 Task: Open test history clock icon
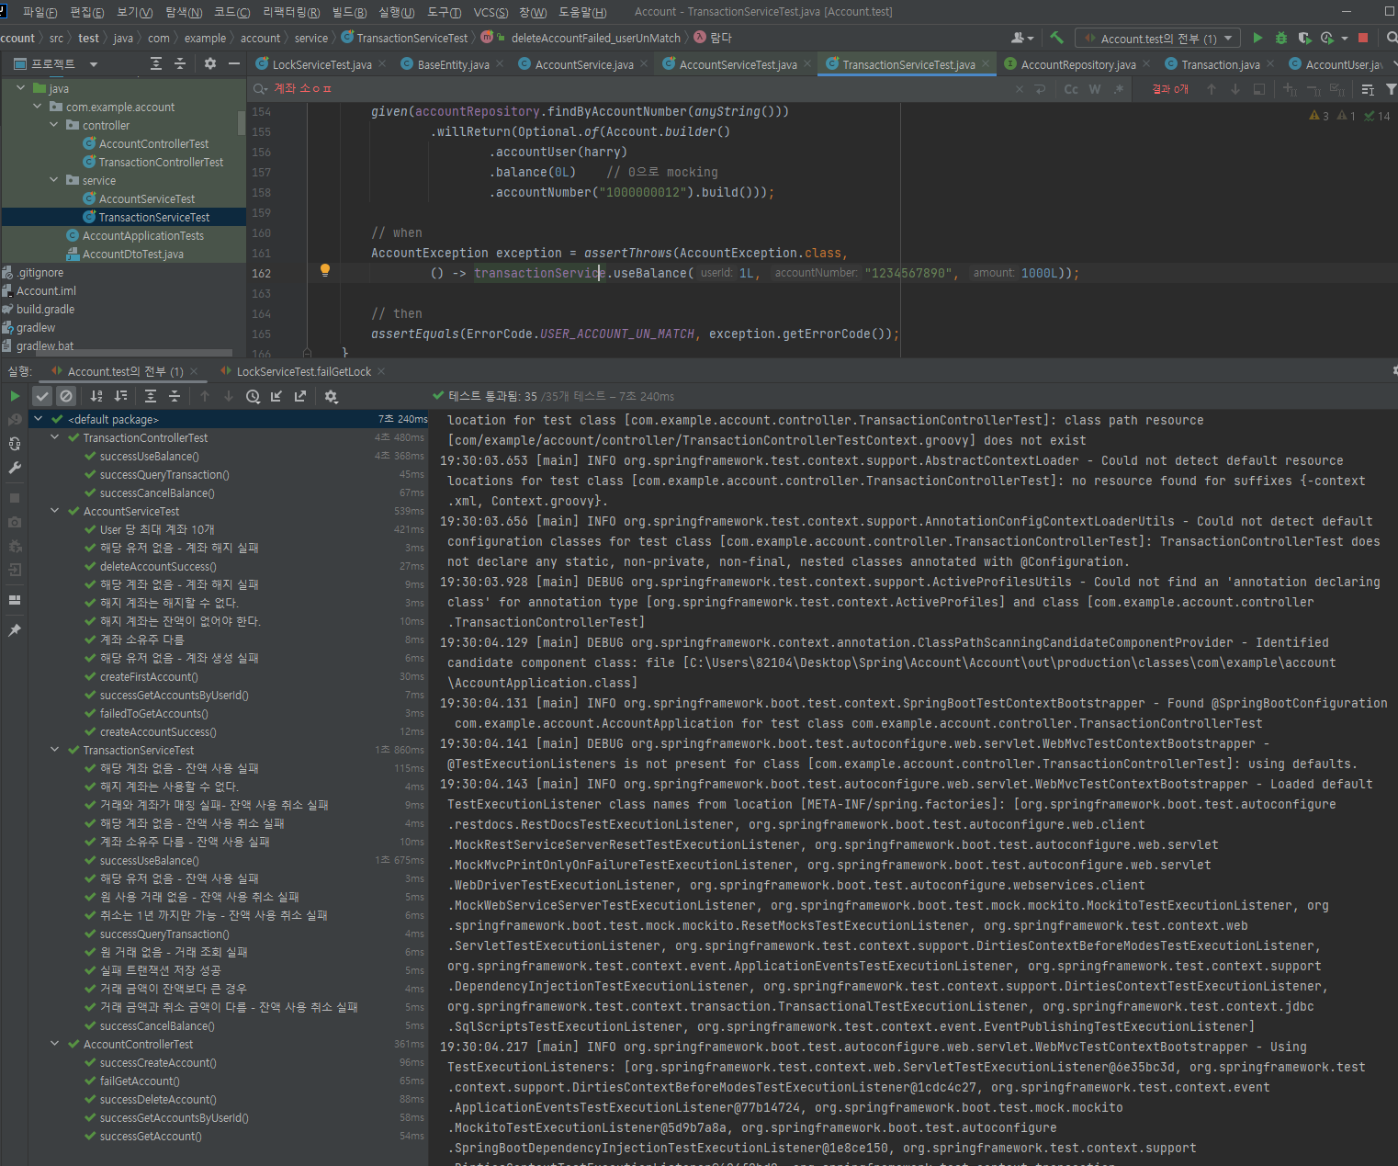tap(253, 396)
